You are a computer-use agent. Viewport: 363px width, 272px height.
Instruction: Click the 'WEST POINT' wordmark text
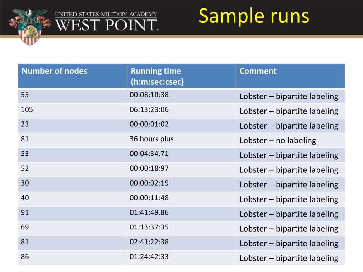click(x=107, y=25)
